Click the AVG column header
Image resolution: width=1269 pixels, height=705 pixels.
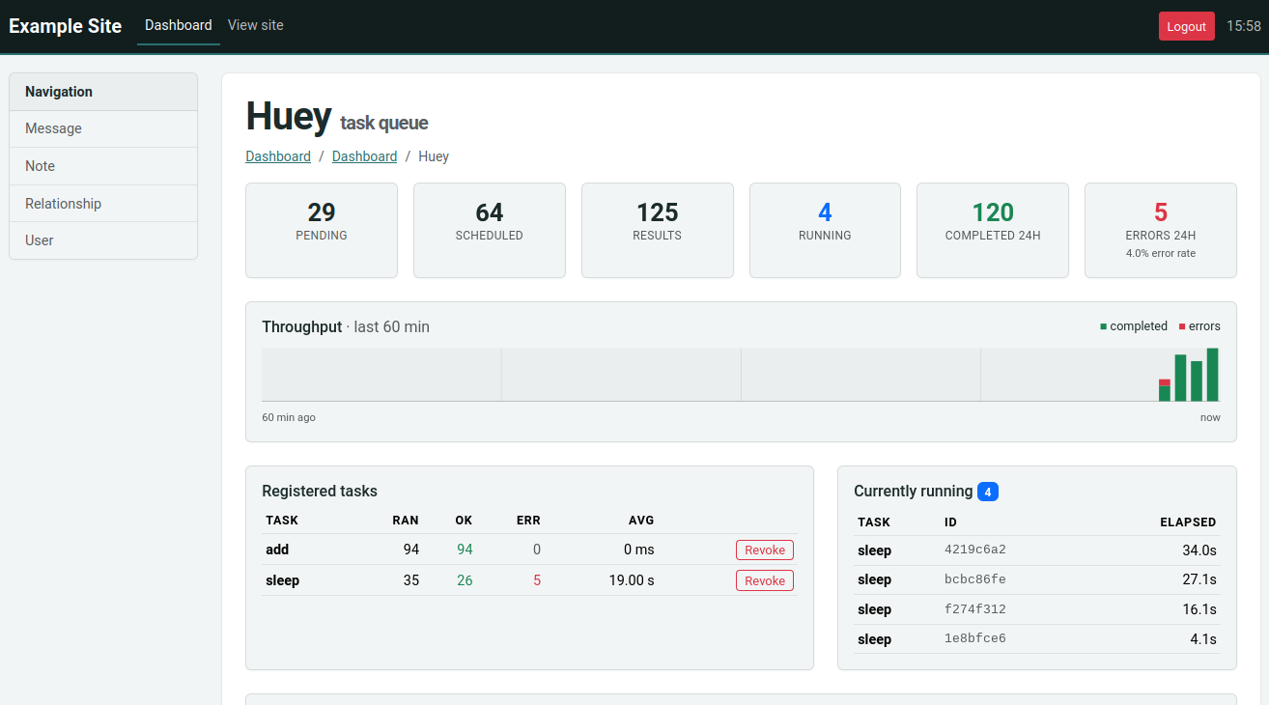coord(641,520)
